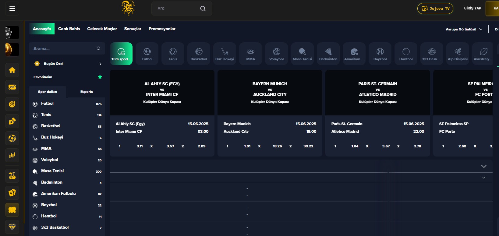Open Sonuçlar tab
This screenshot has height=236, width=499.
tap(133, 29)
